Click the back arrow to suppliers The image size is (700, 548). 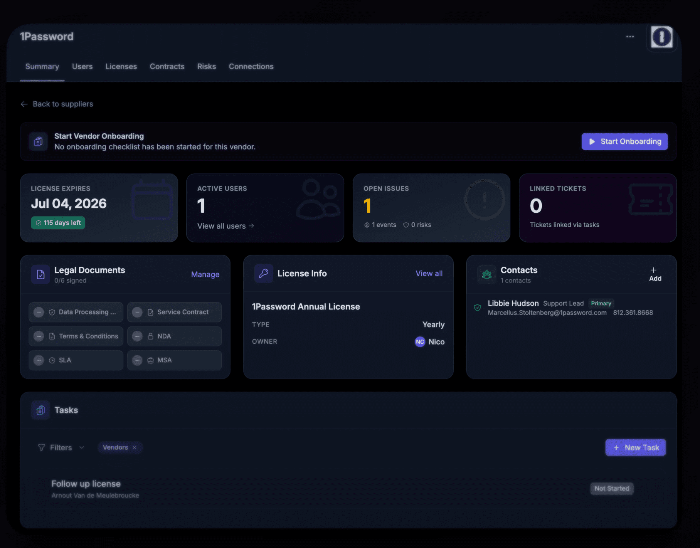pyautogui.click(x=24, y=104)
